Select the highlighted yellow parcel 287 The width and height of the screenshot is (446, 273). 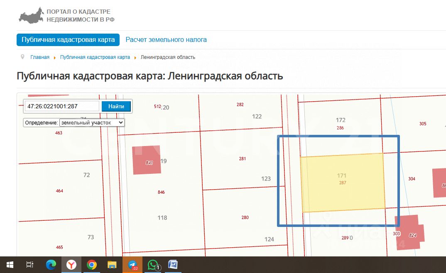(343, 183)
